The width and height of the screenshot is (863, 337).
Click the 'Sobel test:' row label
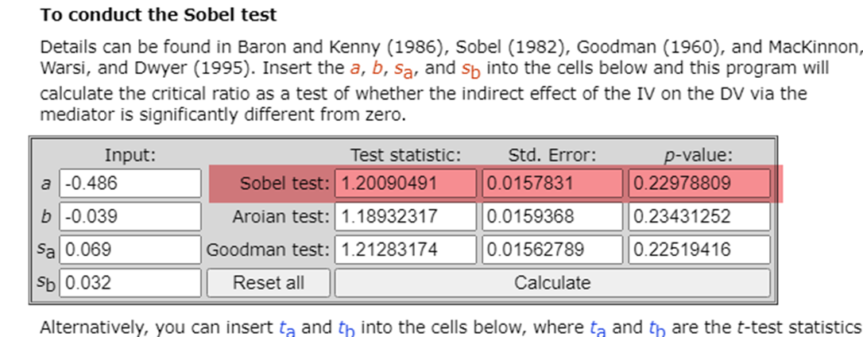tap(284, 184)
